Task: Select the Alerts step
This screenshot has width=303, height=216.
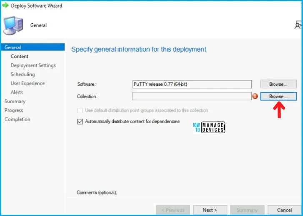Action: coord(17,92)
